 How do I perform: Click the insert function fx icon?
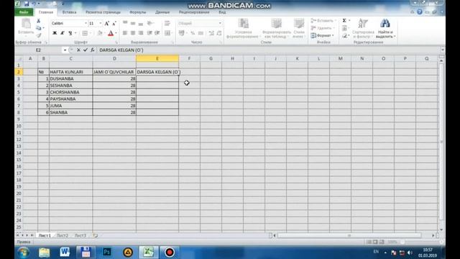(93, 50)
